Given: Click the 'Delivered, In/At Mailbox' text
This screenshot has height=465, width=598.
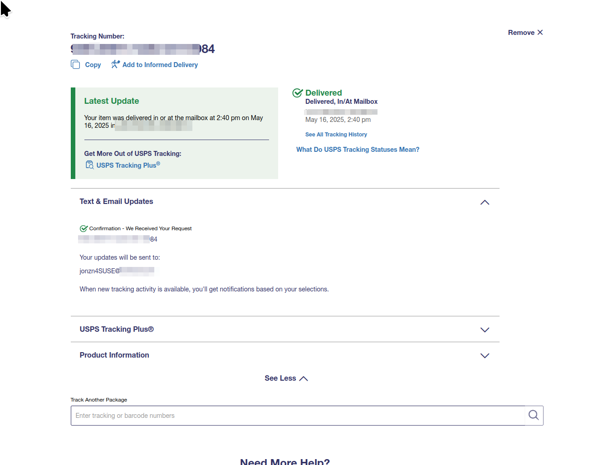Looking at the screenshot, I should click(341, 102).
